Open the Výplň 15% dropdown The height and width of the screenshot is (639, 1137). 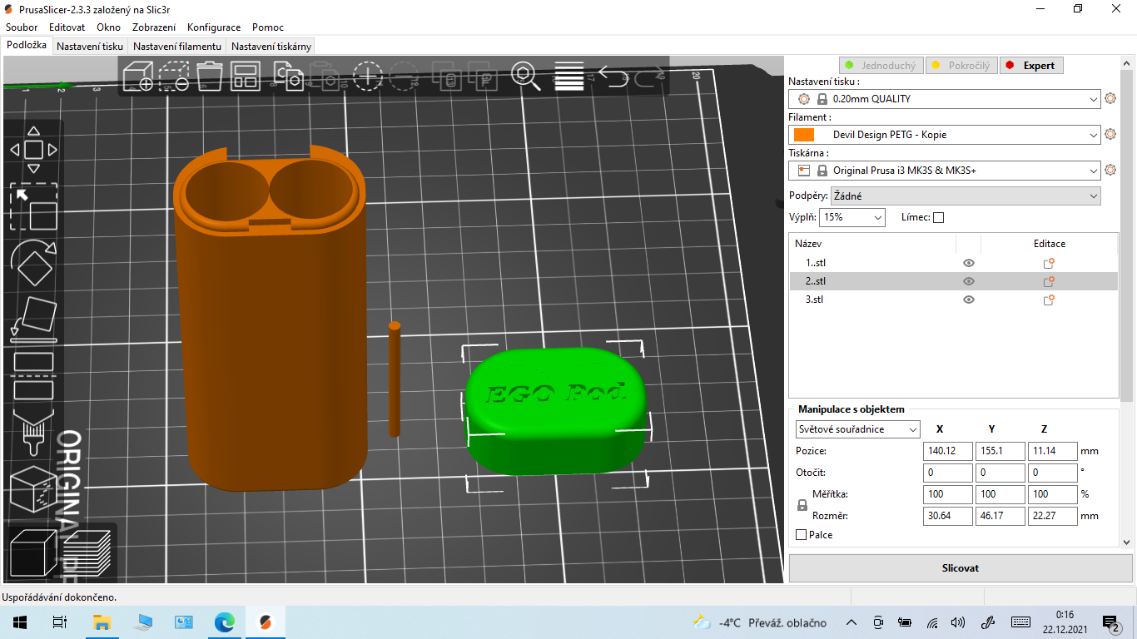(x=852, y=217)
